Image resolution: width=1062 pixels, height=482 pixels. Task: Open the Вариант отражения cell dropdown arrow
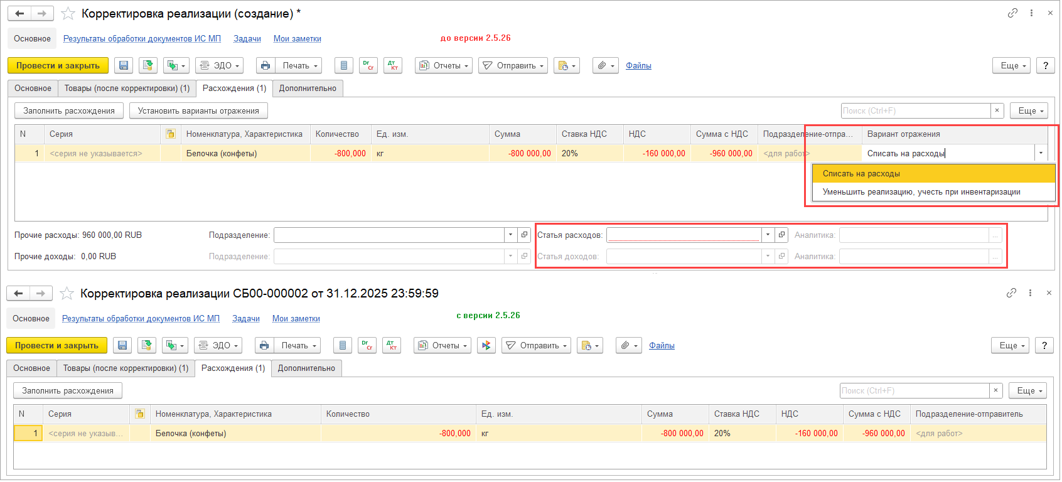[1041, 154]
